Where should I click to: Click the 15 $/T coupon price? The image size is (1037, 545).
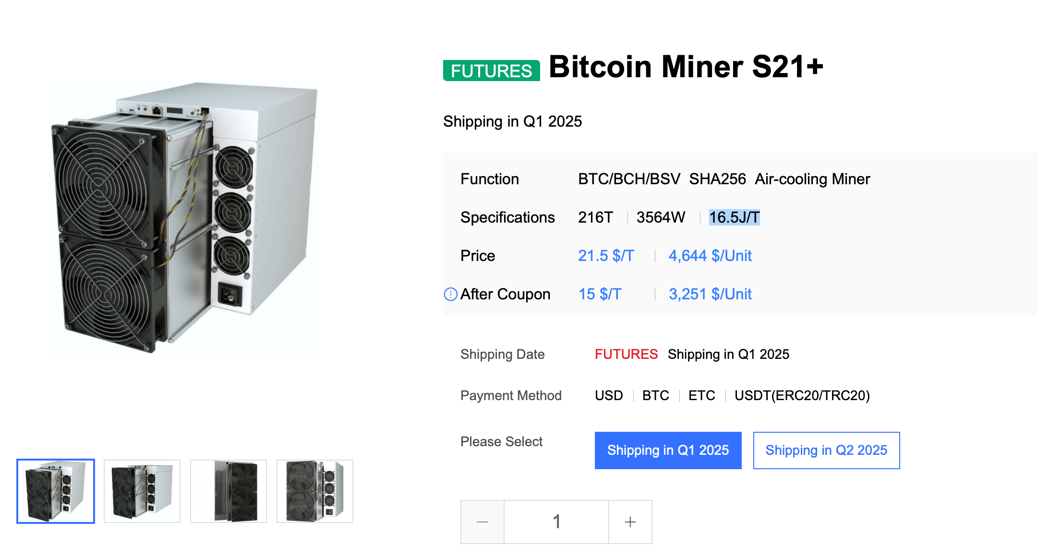600,294
